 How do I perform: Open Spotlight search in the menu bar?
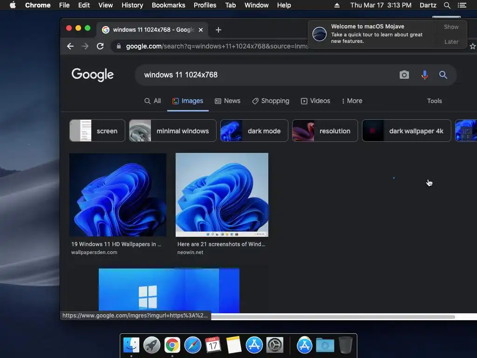click(x=447, y=5)
